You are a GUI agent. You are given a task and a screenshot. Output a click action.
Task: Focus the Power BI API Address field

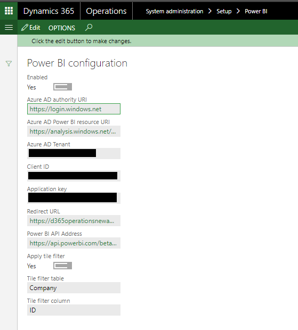coord(74,243)
